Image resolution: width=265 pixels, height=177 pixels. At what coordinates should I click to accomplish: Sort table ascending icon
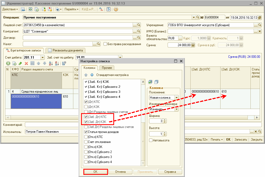[51, 63]
